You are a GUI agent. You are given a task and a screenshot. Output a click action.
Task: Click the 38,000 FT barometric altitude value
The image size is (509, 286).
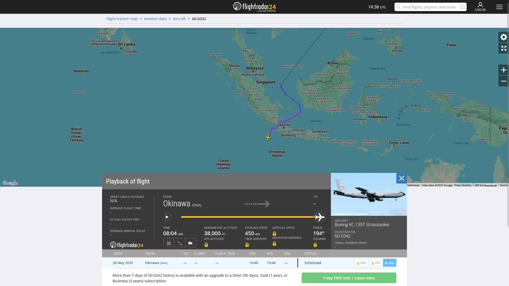pos(215,233)
